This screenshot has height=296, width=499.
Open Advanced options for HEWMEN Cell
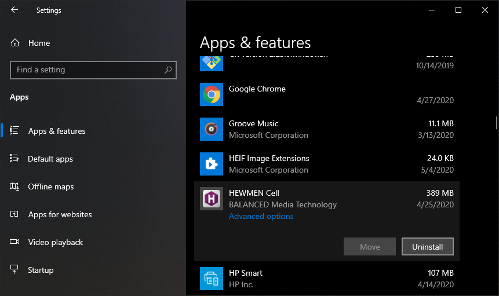[x=261, y=216]
